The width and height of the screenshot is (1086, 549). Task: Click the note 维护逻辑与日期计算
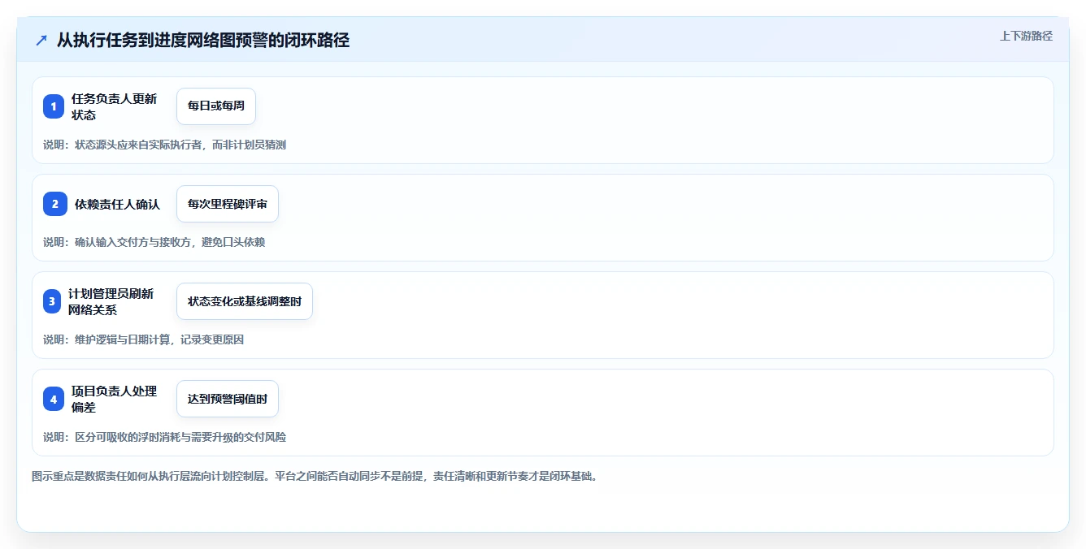pos(143,339)
